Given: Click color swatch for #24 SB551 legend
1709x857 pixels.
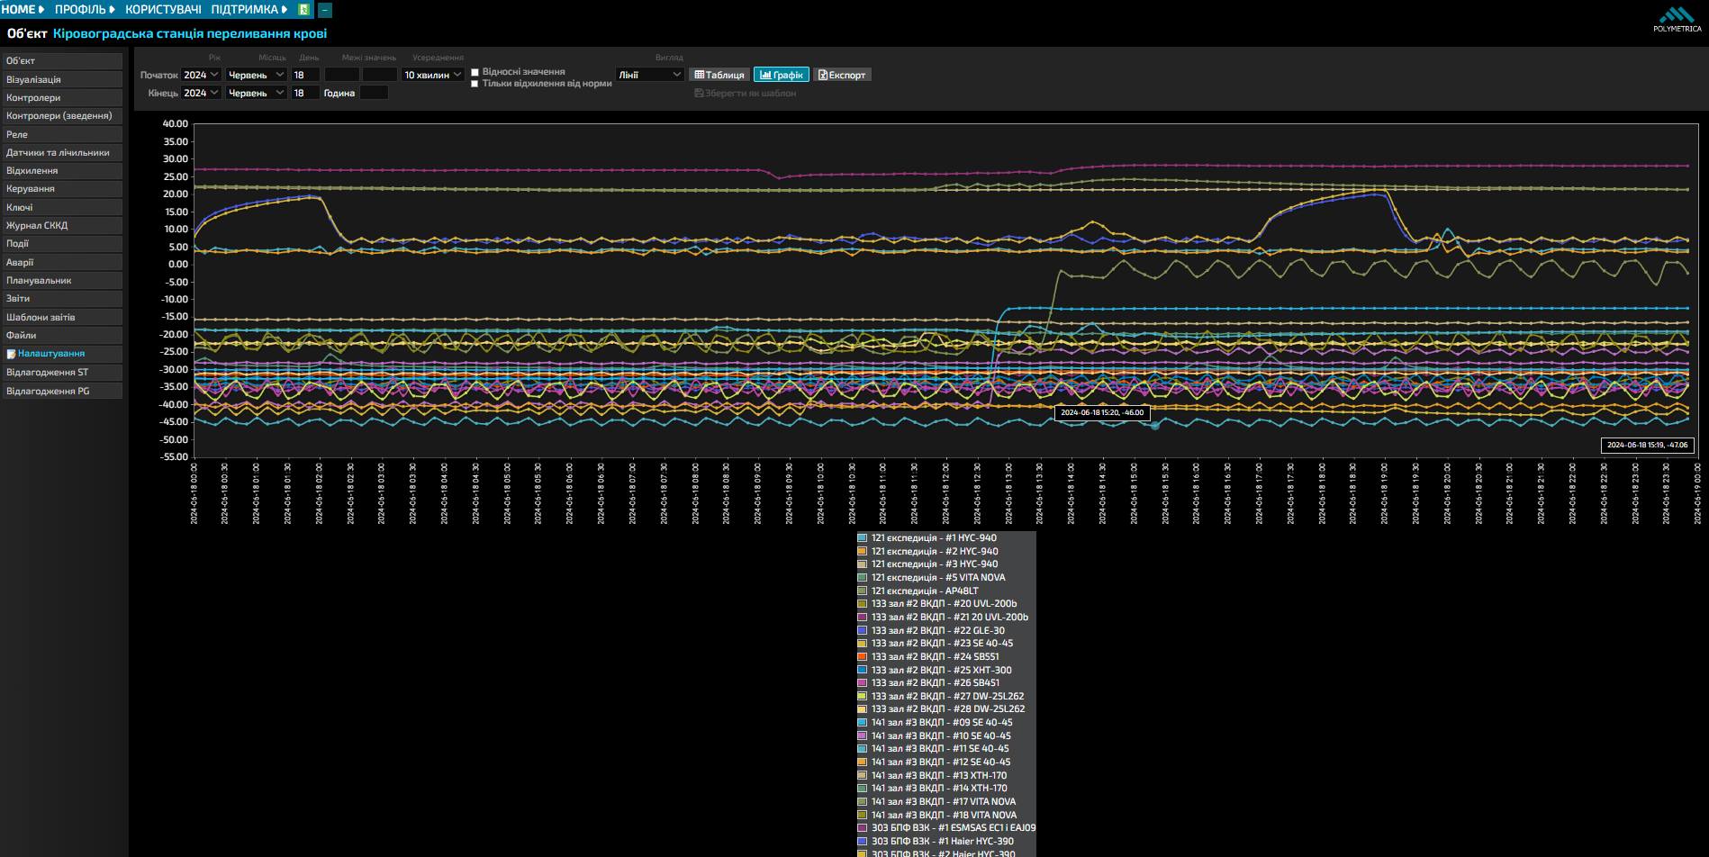Looking at the screenshot, I should (863, 657).
